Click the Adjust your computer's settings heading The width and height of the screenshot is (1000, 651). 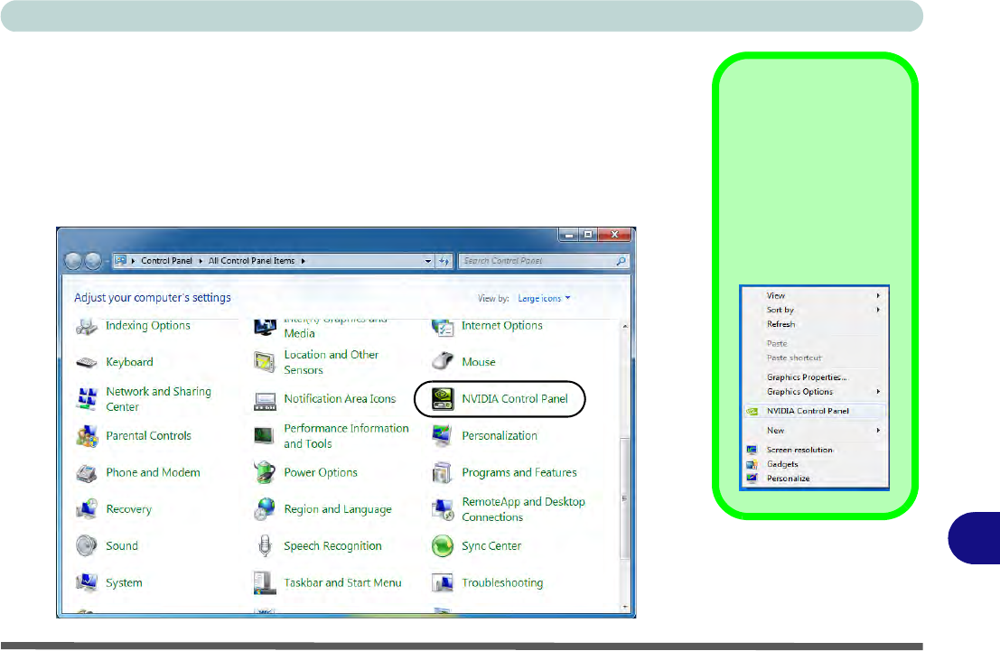coord(153,298)
